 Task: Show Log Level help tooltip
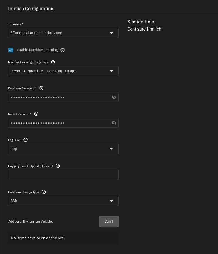(25, 140)
